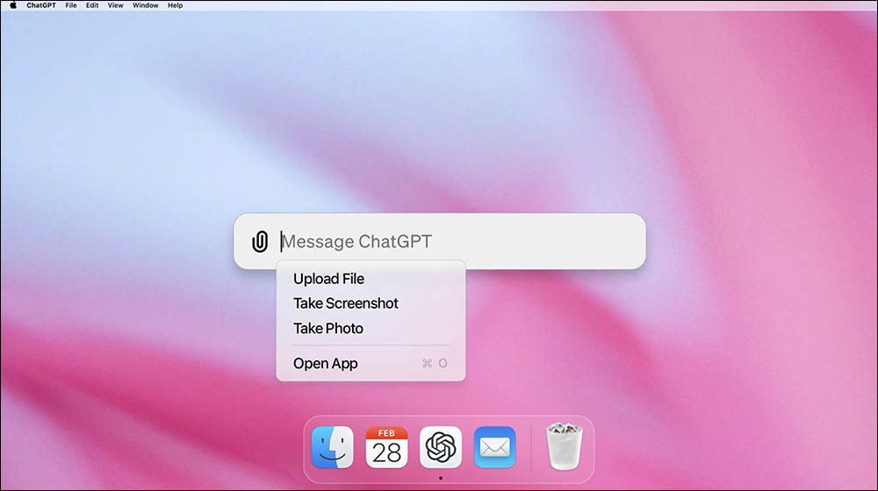878x491 pixels.
Task: Choose Upload File from the popup menu
Action: 371,279
